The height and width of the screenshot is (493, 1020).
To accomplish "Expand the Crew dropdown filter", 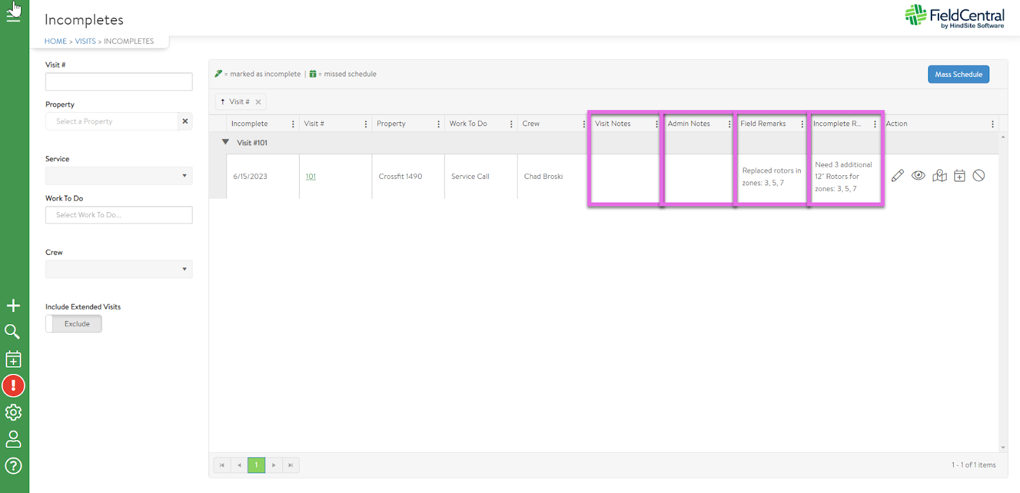I will pyautogui.click(x=119, y=269).
